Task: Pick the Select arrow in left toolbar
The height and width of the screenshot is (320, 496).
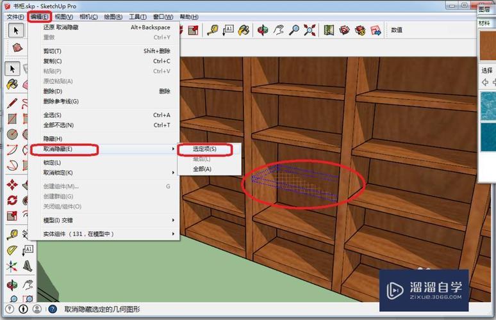Action: coord(12,68)
